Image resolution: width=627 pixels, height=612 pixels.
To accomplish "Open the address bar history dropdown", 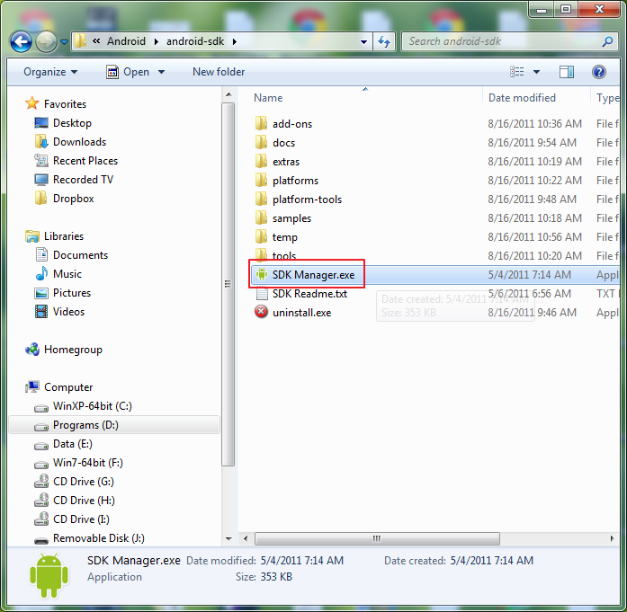I will pos(363,41).
